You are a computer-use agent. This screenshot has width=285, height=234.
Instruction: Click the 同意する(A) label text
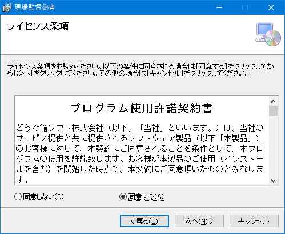146,197
